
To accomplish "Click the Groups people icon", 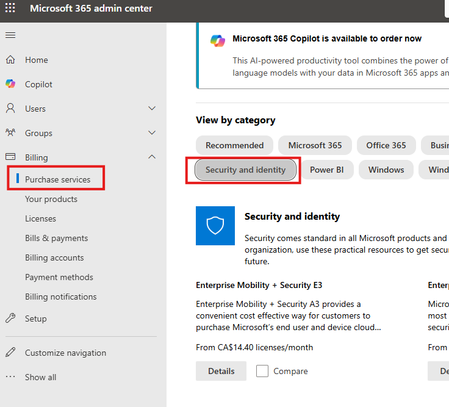I will coord(10,132).
